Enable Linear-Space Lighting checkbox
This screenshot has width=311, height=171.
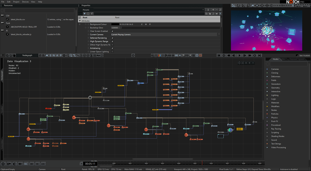point(112,51)
